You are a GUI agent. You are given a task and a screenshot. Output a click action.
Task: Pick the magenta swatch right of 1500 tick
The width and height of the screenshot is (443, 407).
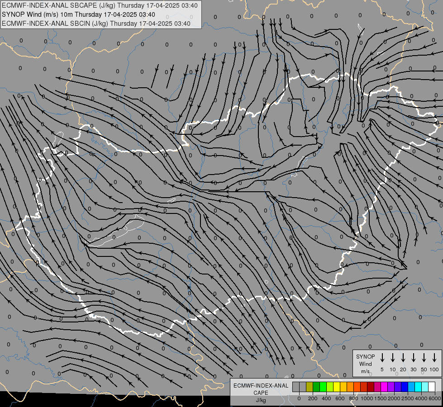[384, 387]
